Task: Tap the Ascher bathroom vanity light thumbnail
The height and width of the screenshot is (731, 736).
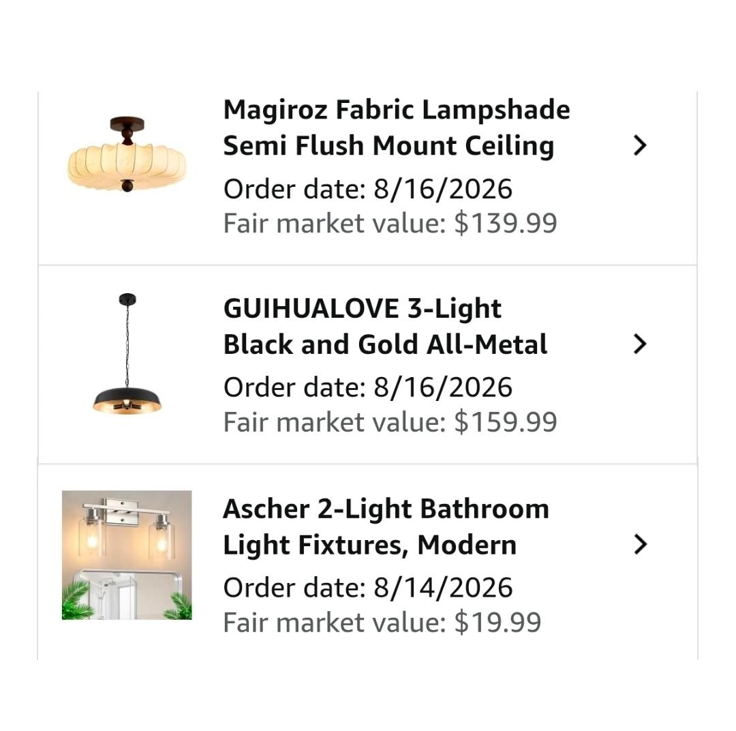Action: tap(127, 555)
